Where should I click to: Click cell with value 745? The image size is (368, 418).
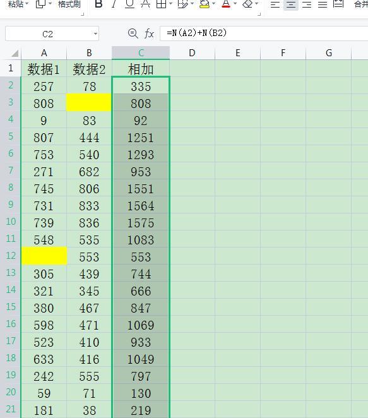coord(44,188)
